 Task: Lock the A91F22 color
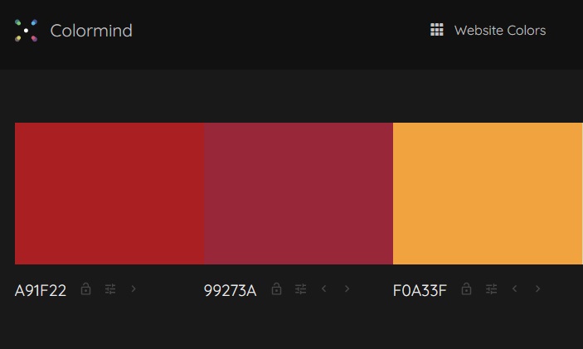tap(86, 288)
